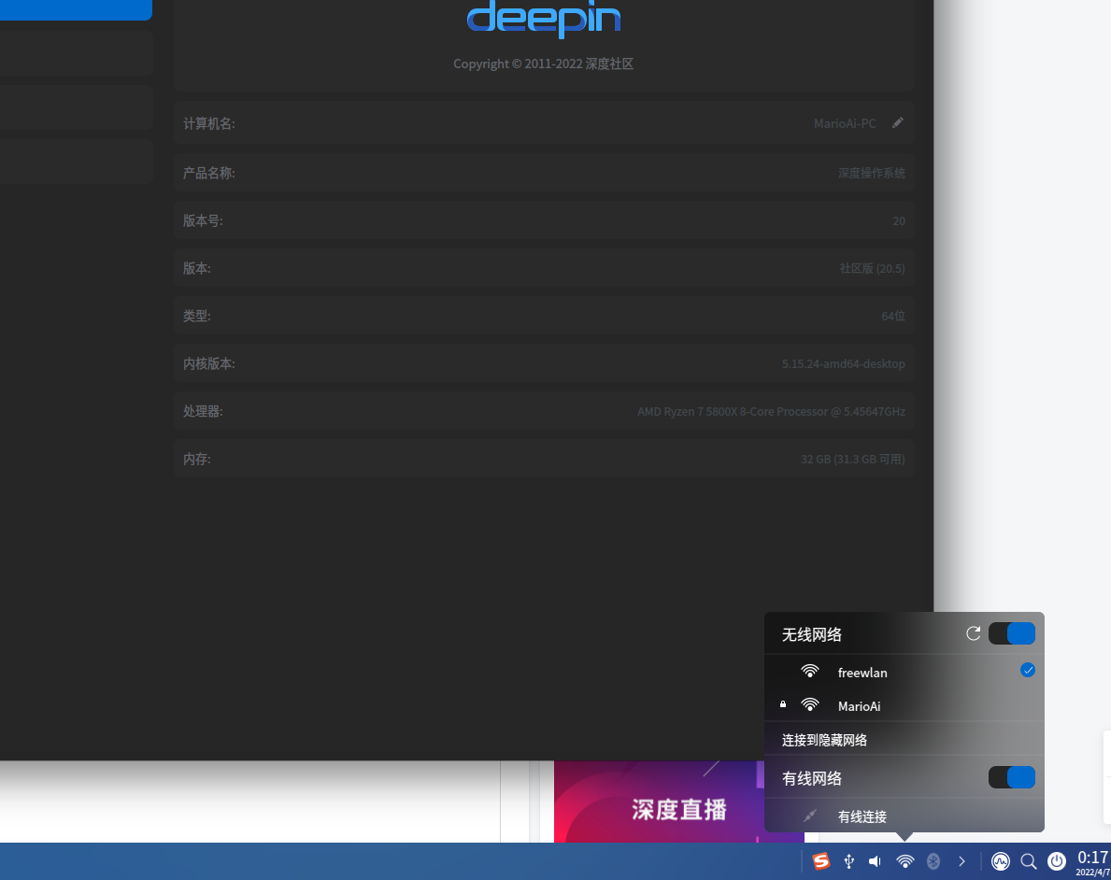Viewport: 1111px width, 880px height.
Task: Click the 计算机名 label
Action: click(209, 123)
